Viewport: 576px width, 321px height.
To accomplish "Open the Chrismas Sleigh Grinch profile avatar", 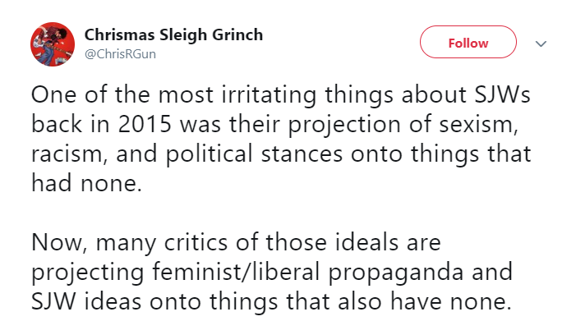I will 53,44.
